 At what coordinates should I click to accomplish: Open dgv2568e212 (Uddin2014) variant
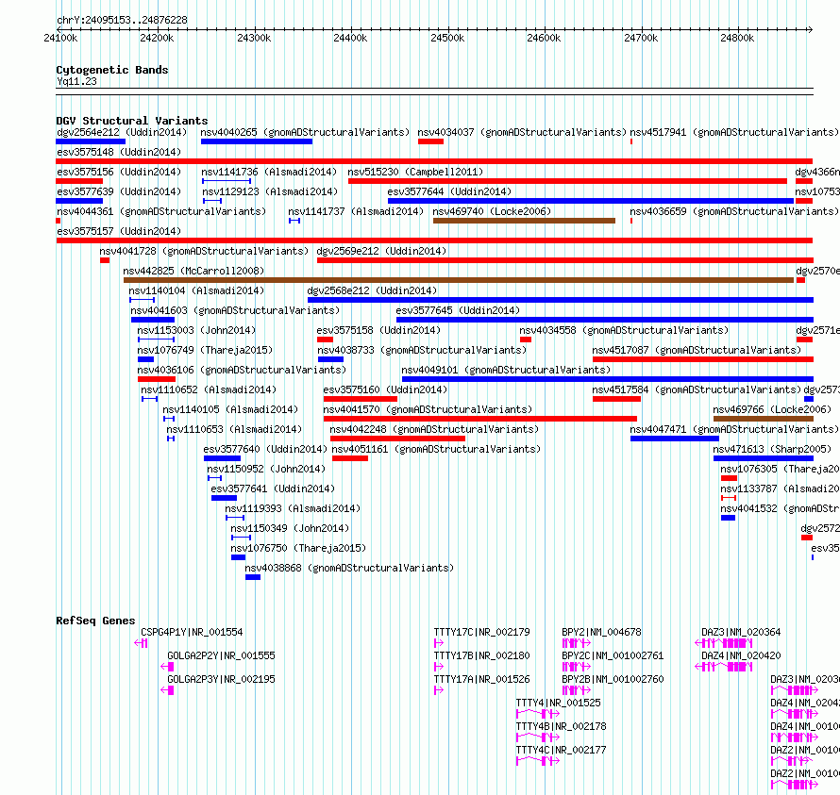point(372,290)
